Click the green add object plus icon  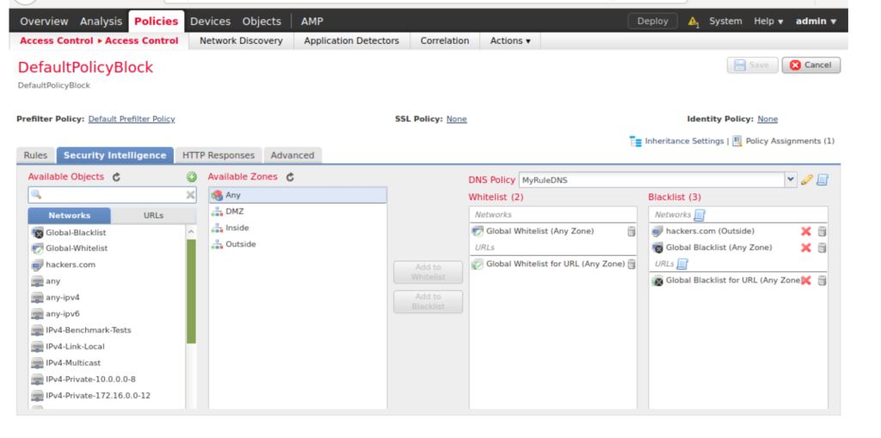coord(192,177)
